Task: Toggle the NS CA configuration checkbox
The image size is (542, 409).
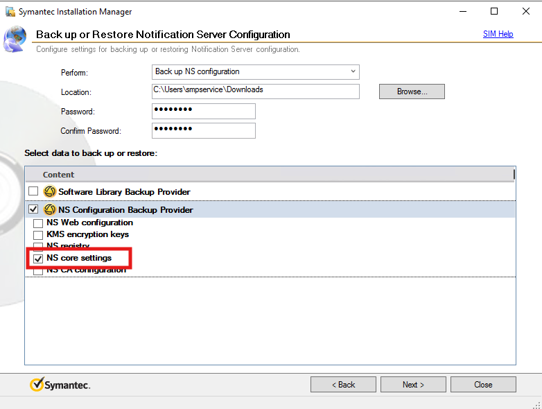Action: [38, 272]
